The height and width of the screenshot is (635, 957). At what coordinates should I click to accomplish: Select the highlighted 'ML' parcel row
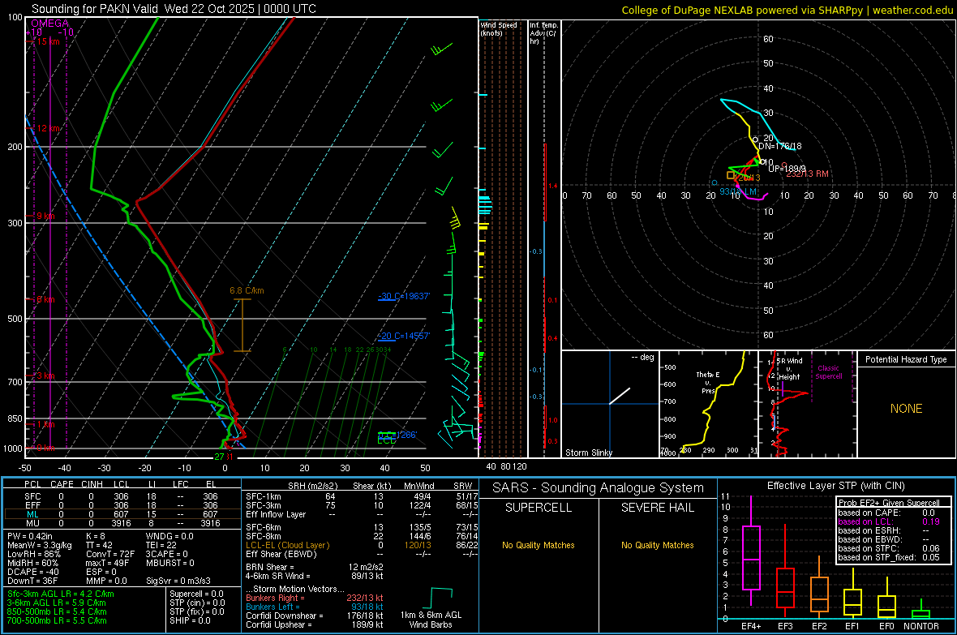[122, 514]
